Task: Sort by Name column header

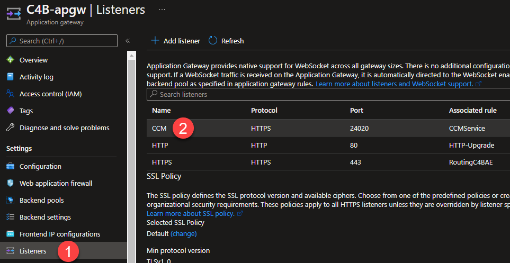Action: [x=162, y=111]
